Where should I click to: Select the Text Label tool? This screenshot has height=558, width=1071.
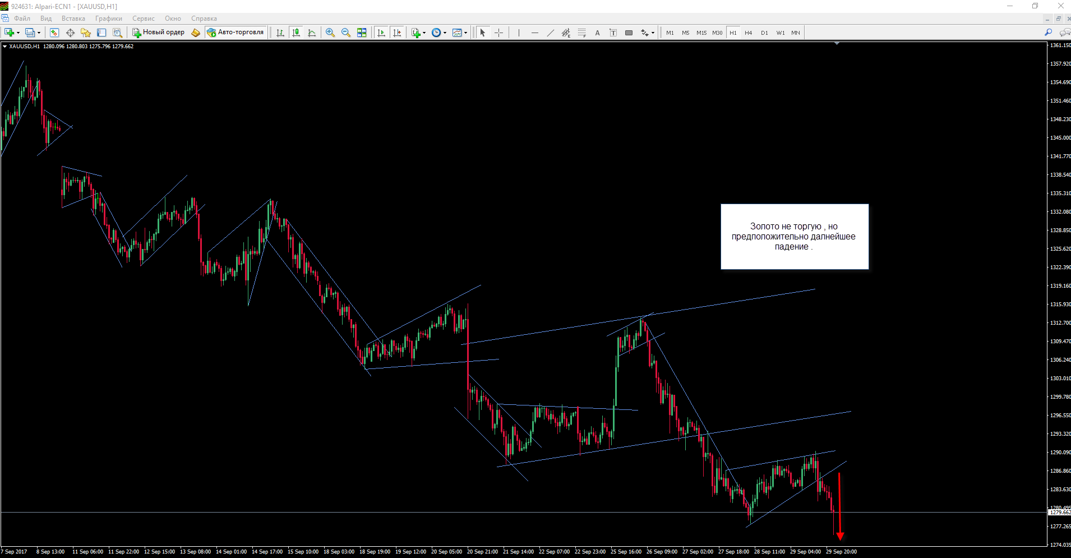613,33
